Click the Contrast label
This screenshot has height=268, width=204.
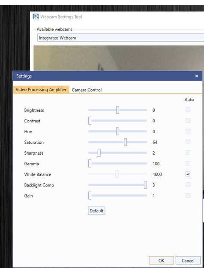(32, 121)
